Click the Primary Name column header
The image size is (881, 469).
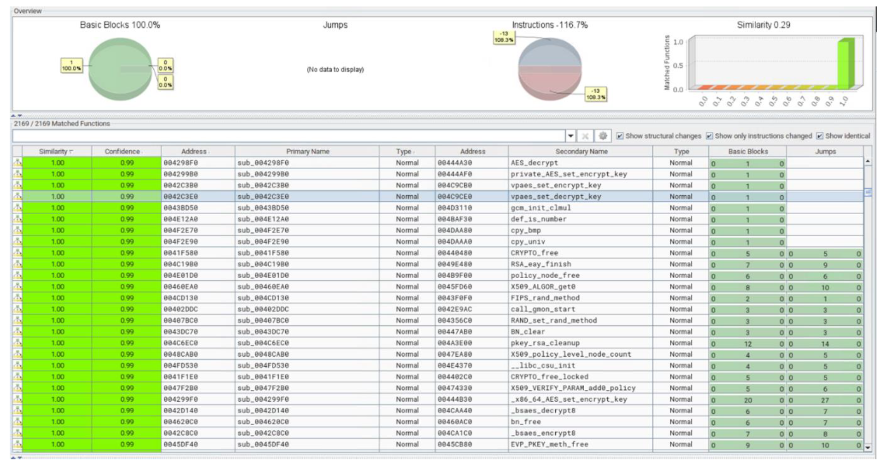pyautogui.click(x=307, y=152)
